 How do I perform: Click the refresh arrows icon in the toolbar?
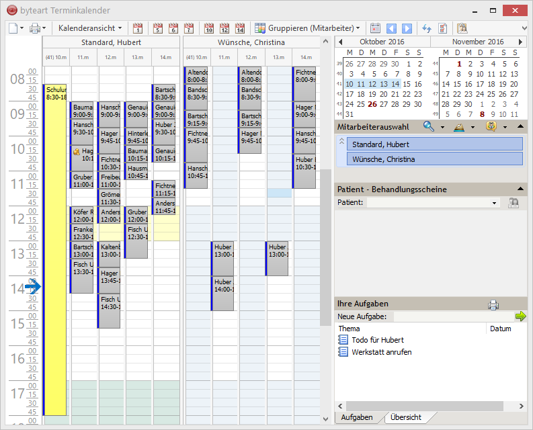tap(426, 28)
